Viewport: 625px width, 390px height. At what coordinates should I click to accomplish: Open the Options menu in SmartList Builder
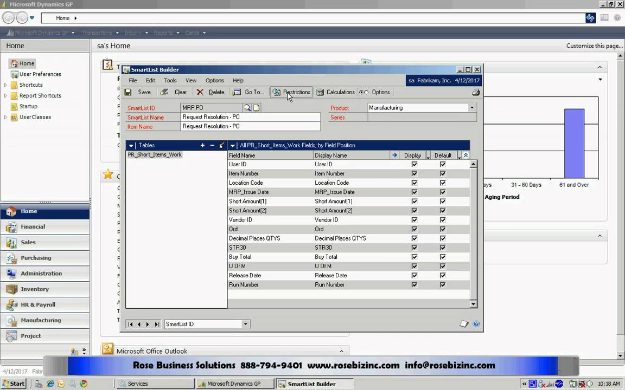click(x=214, y=80)
